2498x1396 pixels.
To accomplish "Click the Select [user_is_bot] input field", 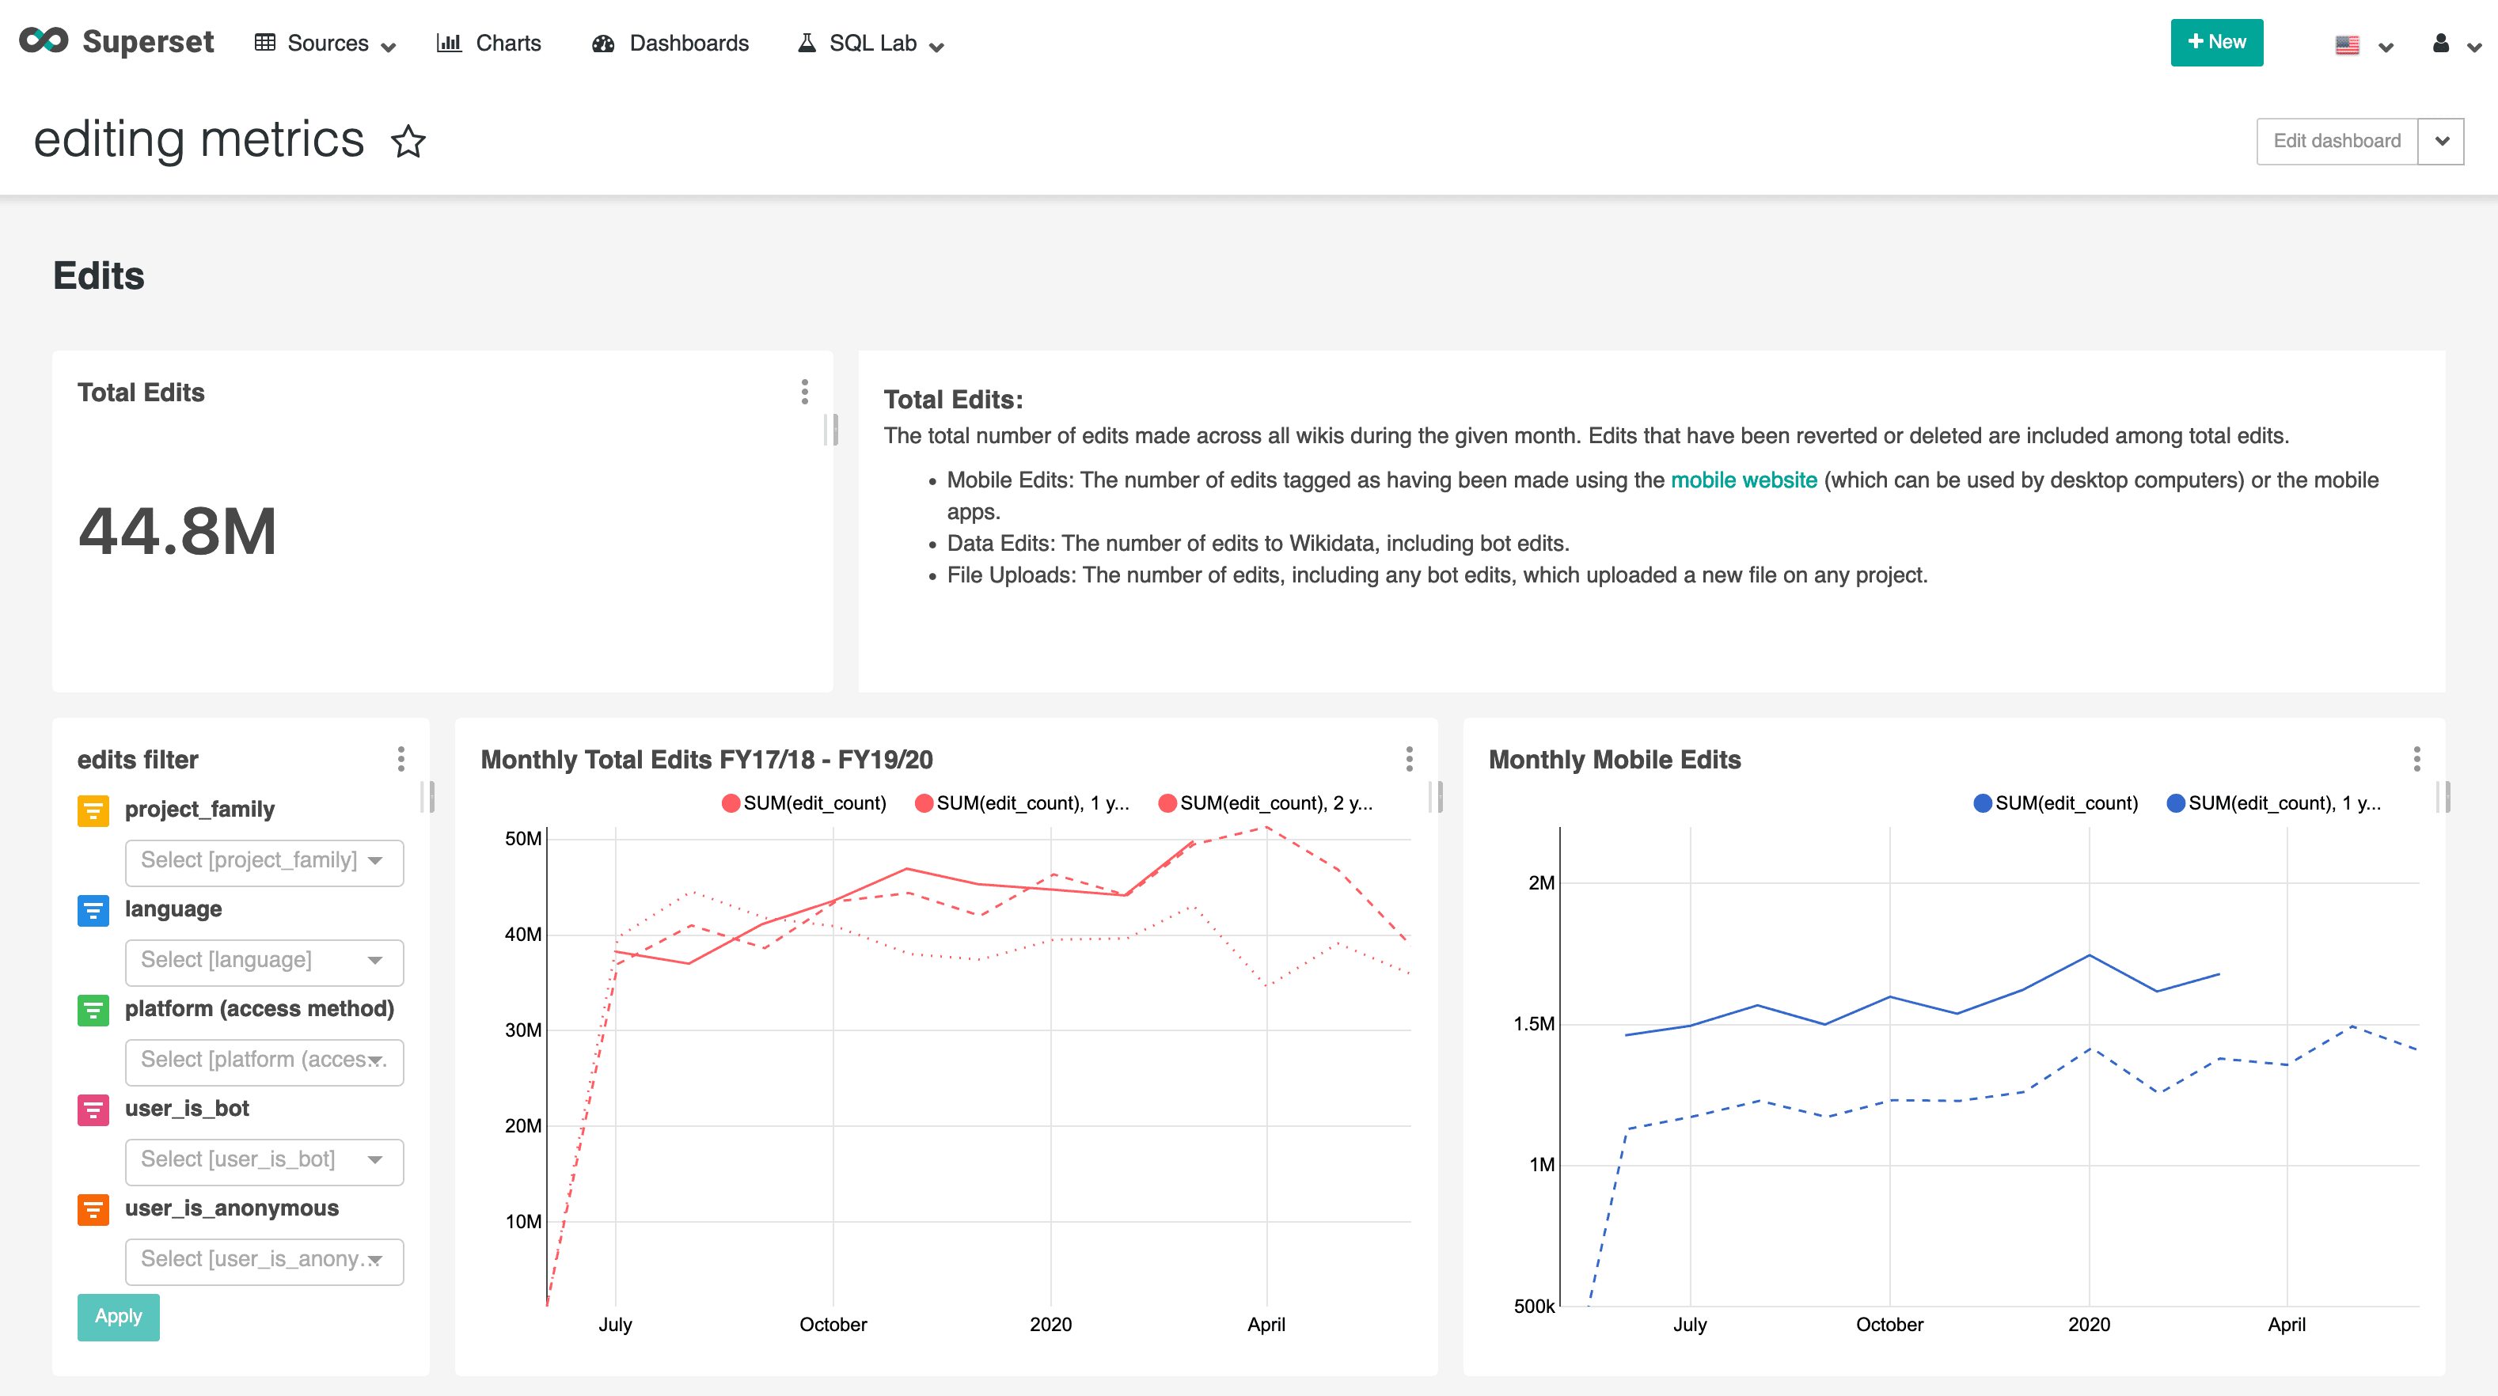I will click(264, 1159).
